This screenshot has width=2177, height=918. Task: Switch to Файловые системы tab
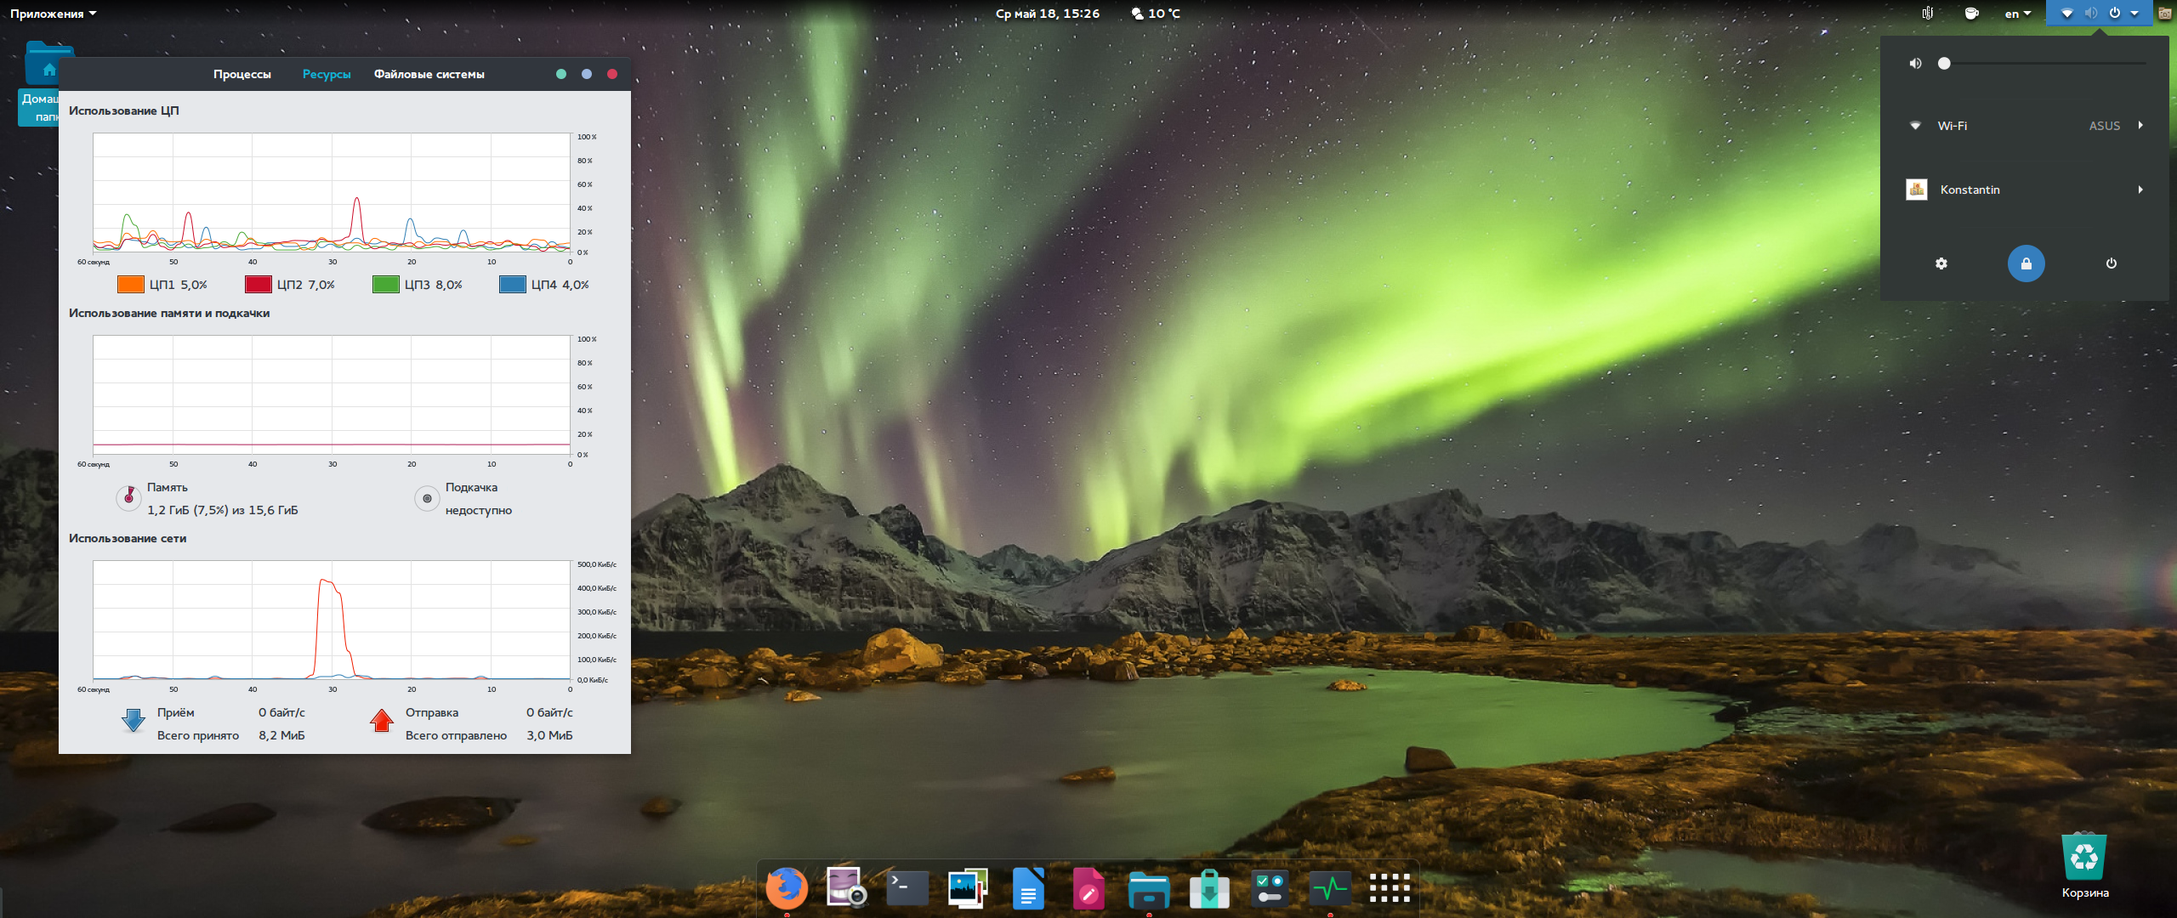[429, 74]
